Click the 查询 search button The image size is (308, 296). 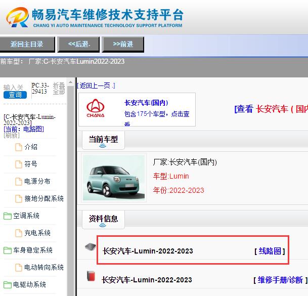[15, 95]
